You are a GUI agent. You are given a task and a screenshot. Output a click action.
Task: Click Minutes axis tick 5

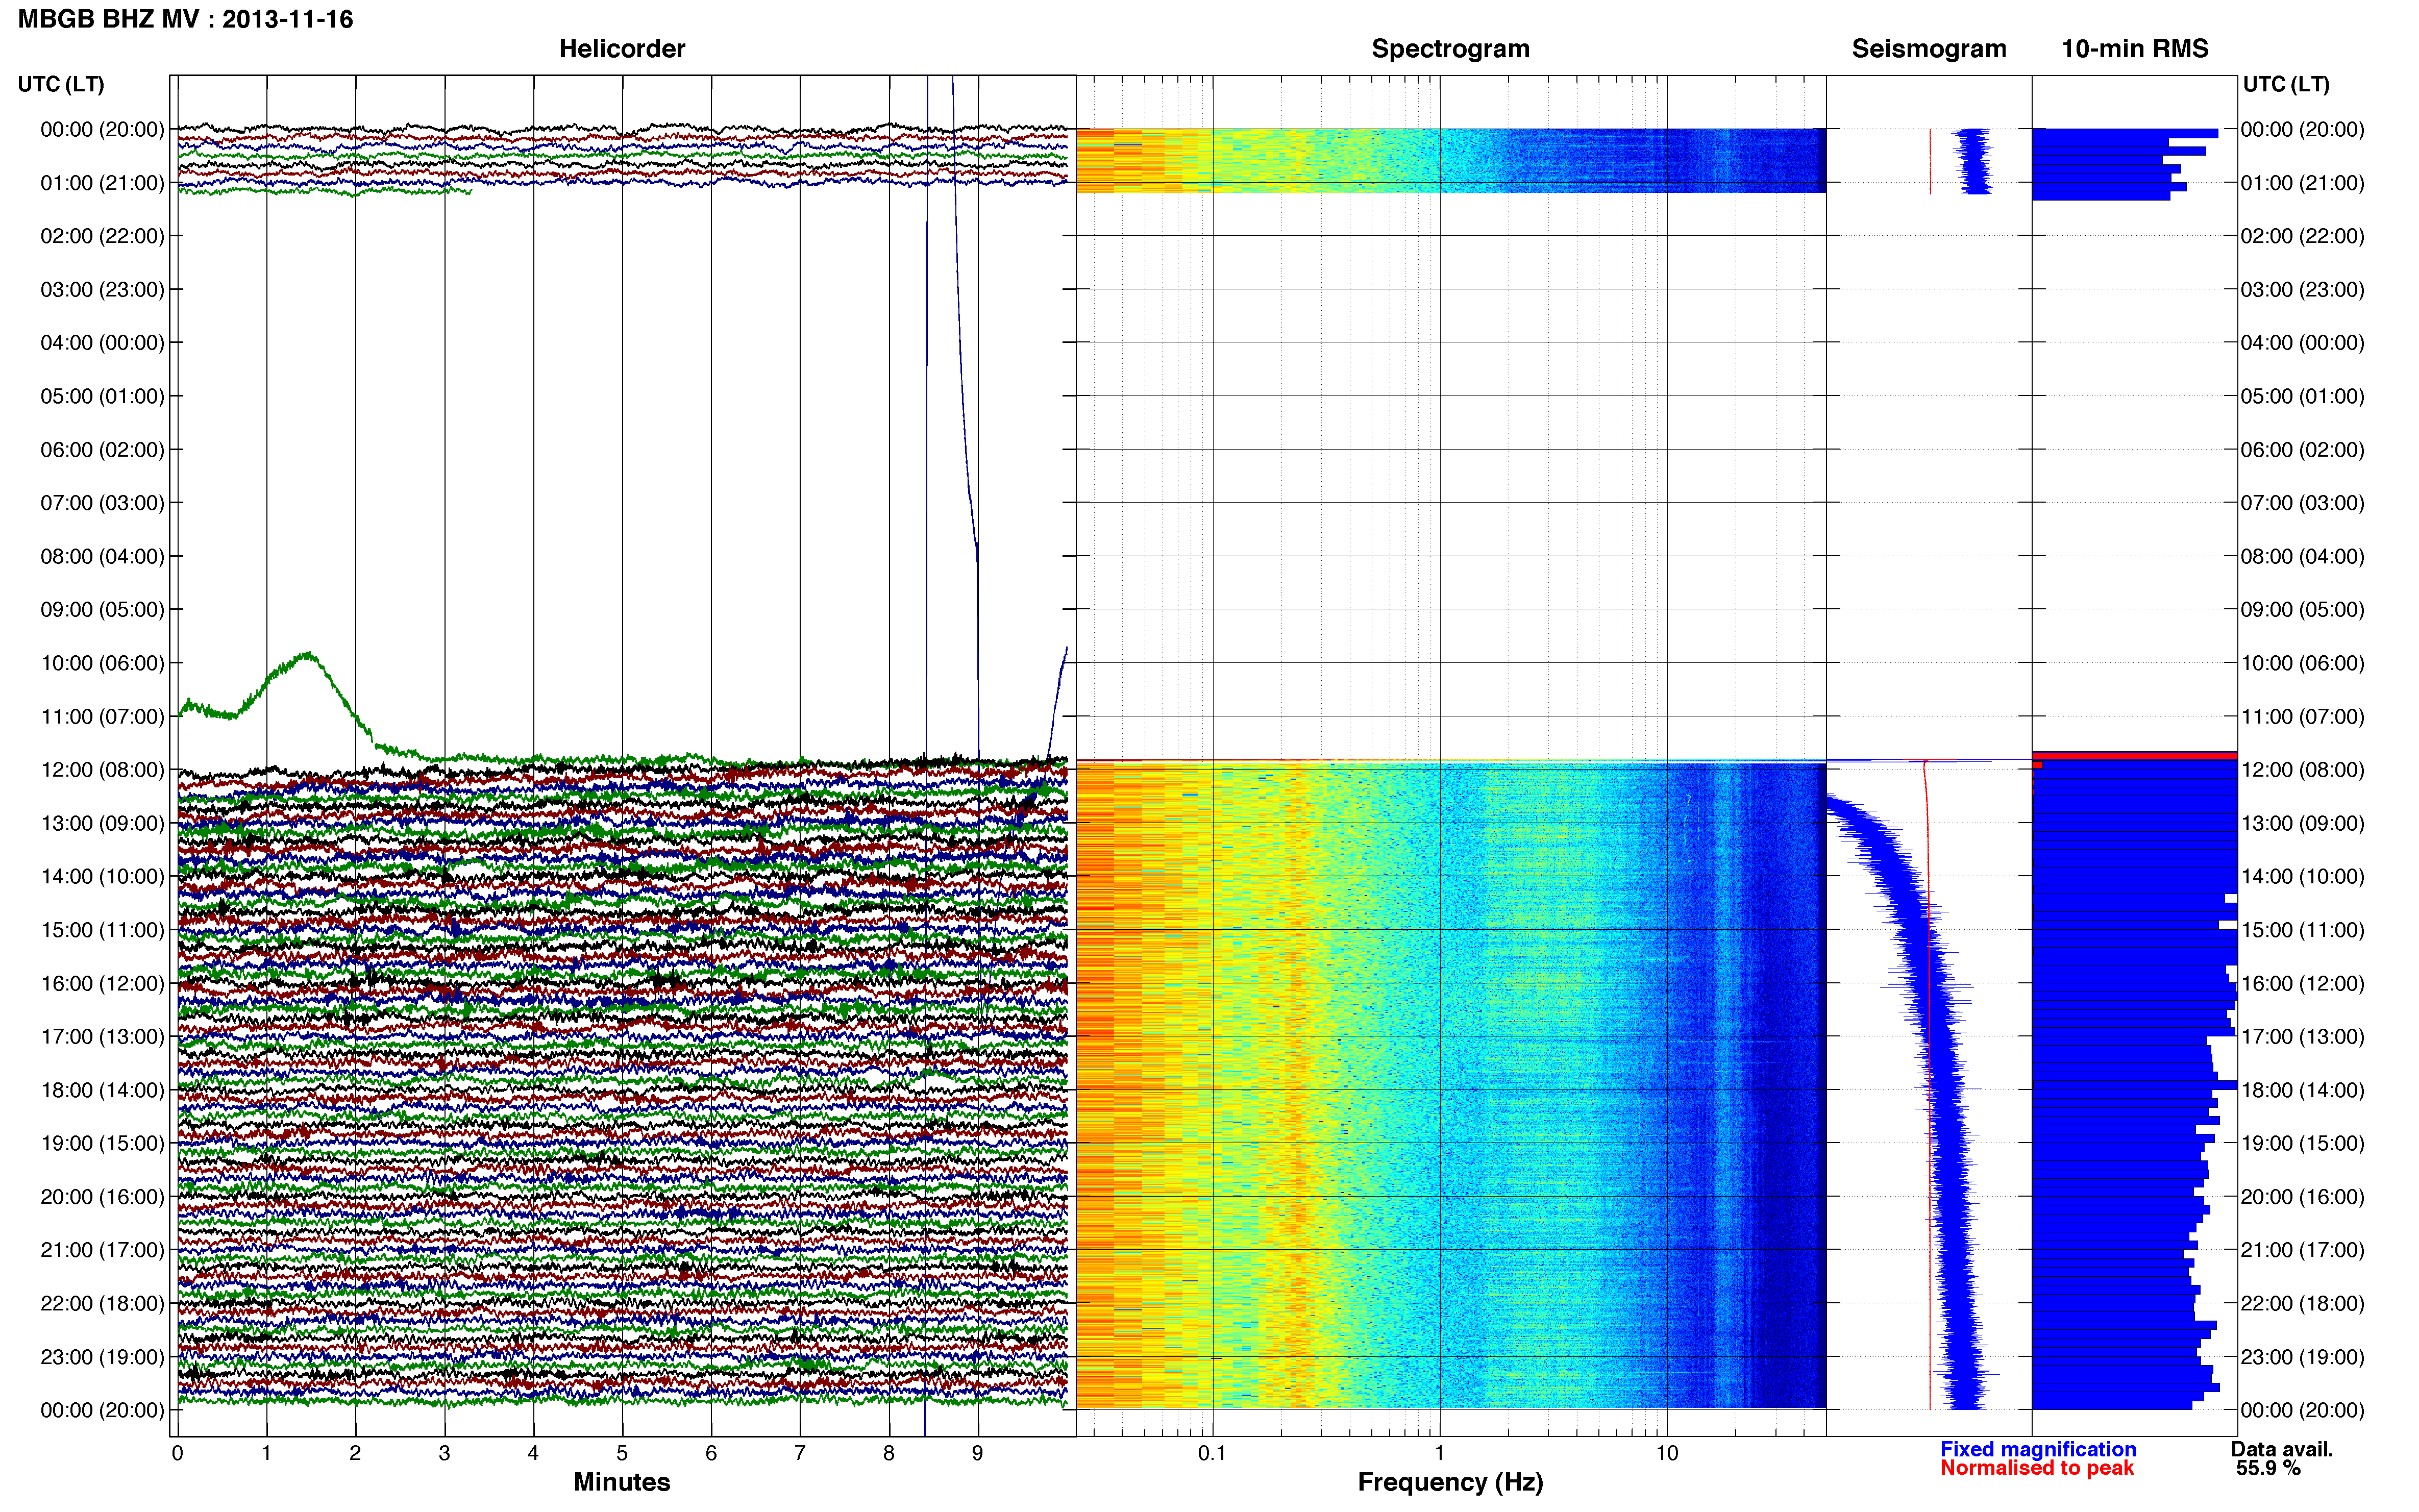point(622,1453)
